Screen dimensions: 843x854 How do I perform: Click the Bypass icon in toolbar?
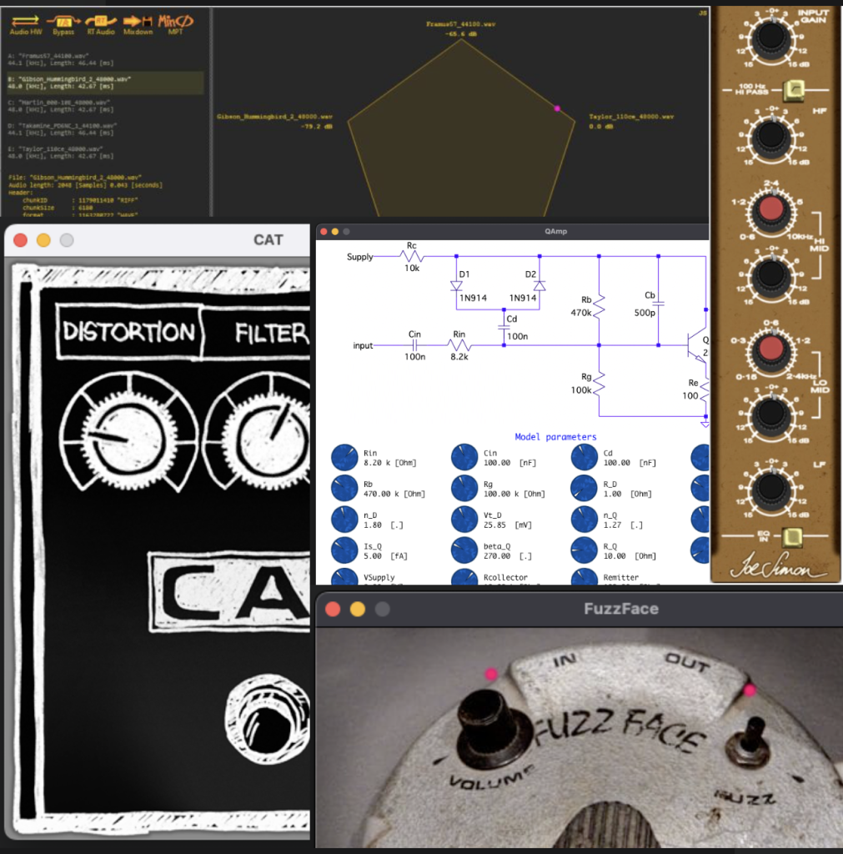(63, 20)
